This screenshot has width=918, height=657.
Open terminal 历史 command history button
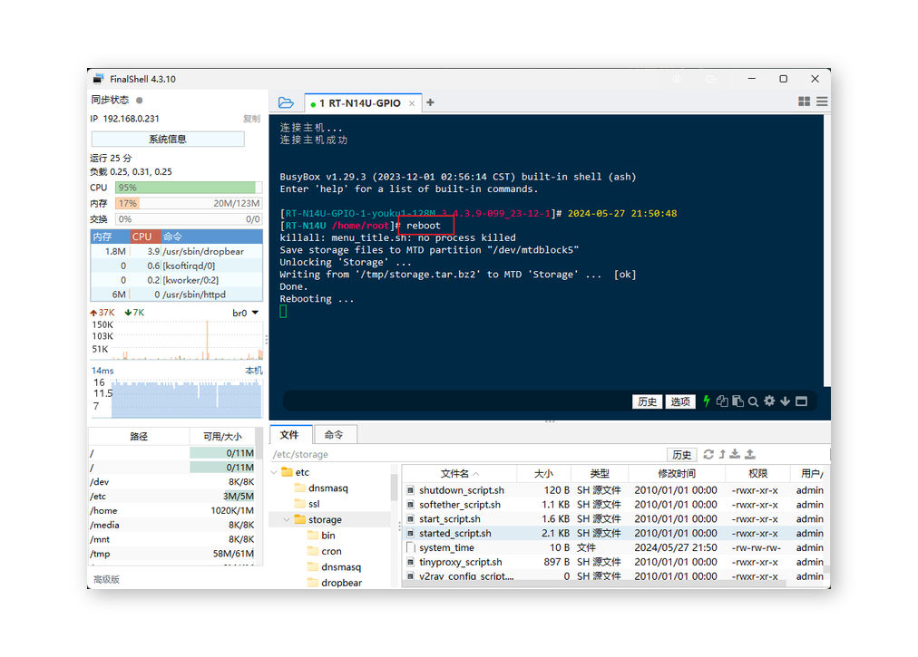pos(647,401)
